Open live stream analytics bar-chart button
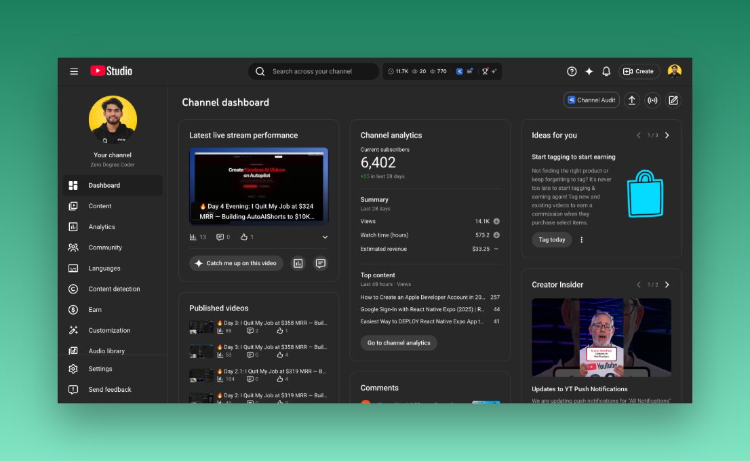Image resolution: width=750 pixels, height=461 pixels. [x=298, y=263]
